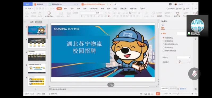Start slideshow with orange play button
This screenshot has width=212, height=98.
pyautogui.click(x=158, y=94)
